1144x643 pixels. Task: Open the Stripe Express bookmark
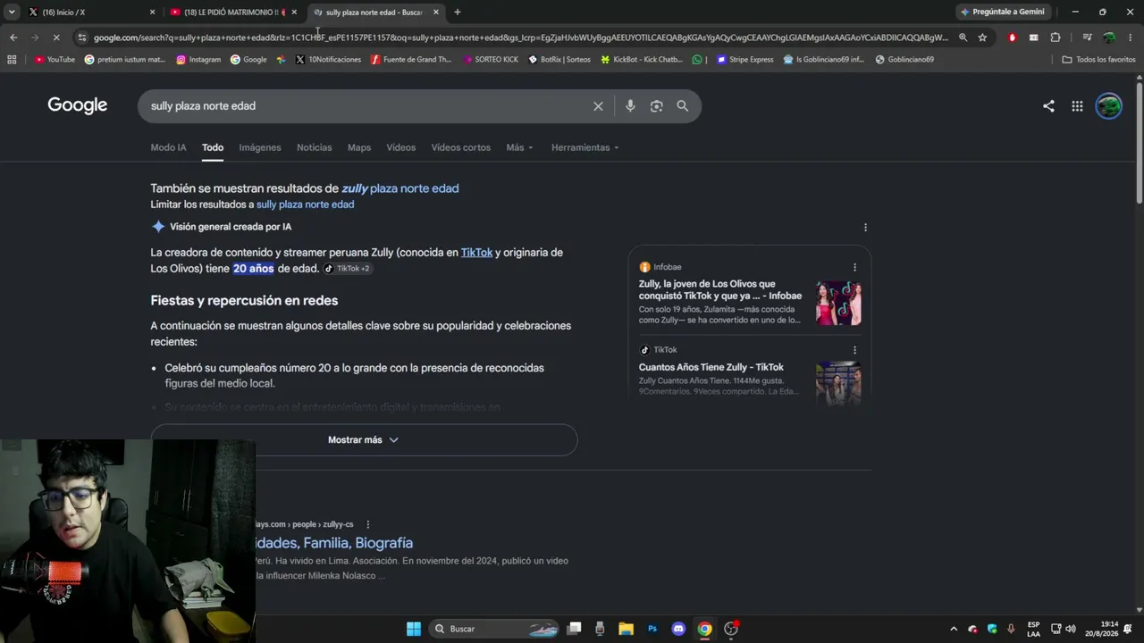tap(744, 60)
